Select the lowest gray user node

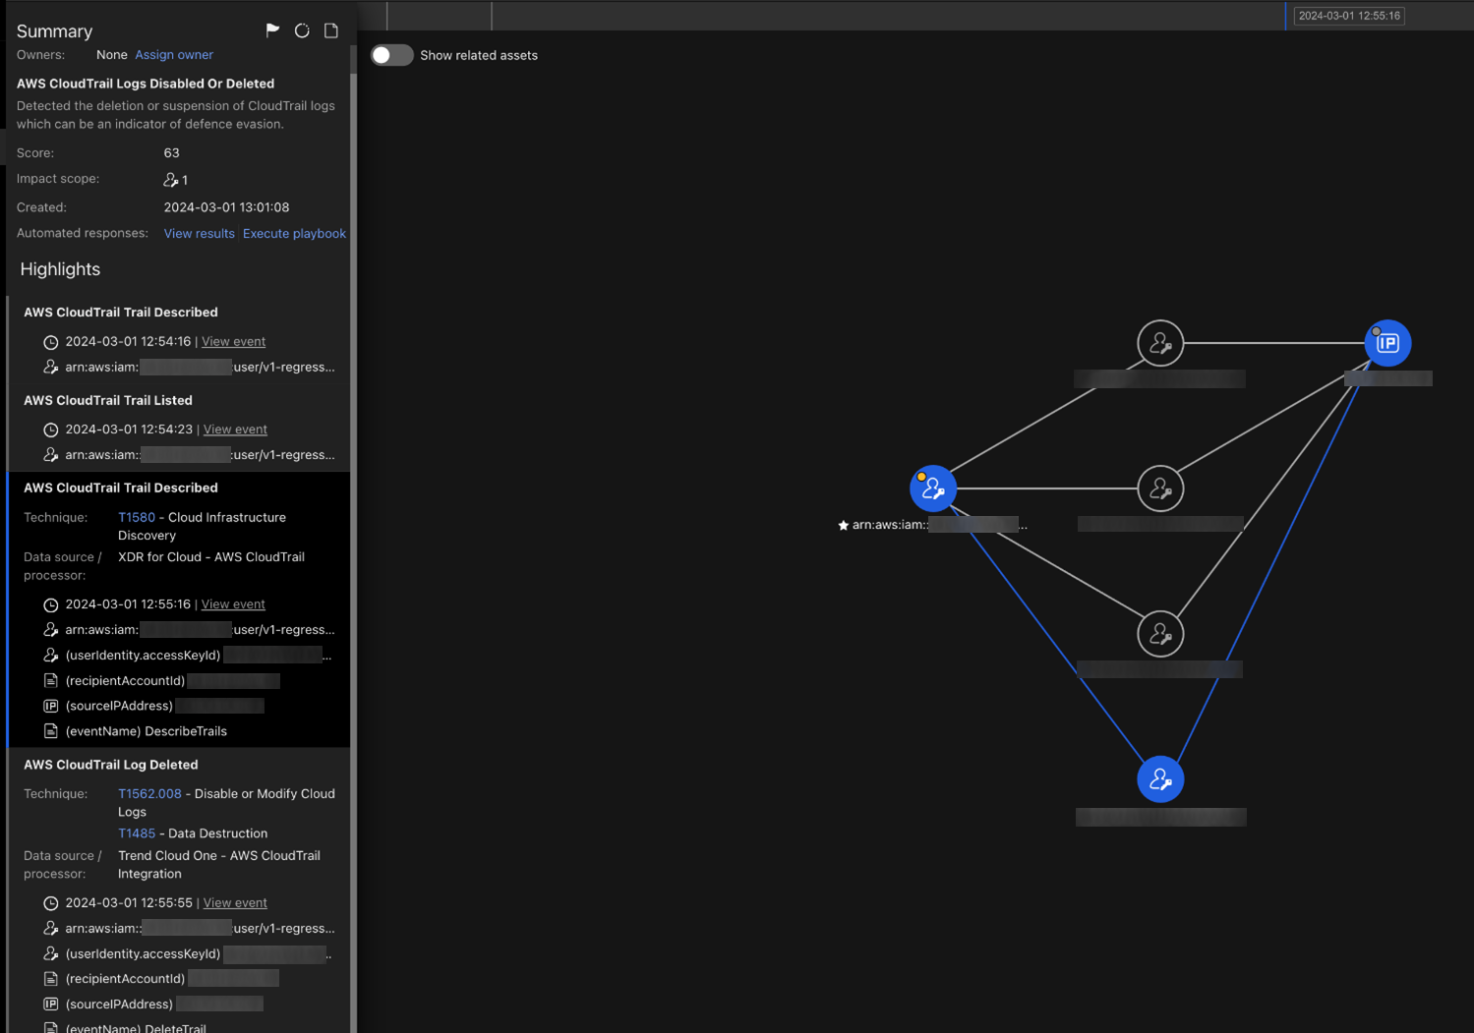click(1160, 634)
